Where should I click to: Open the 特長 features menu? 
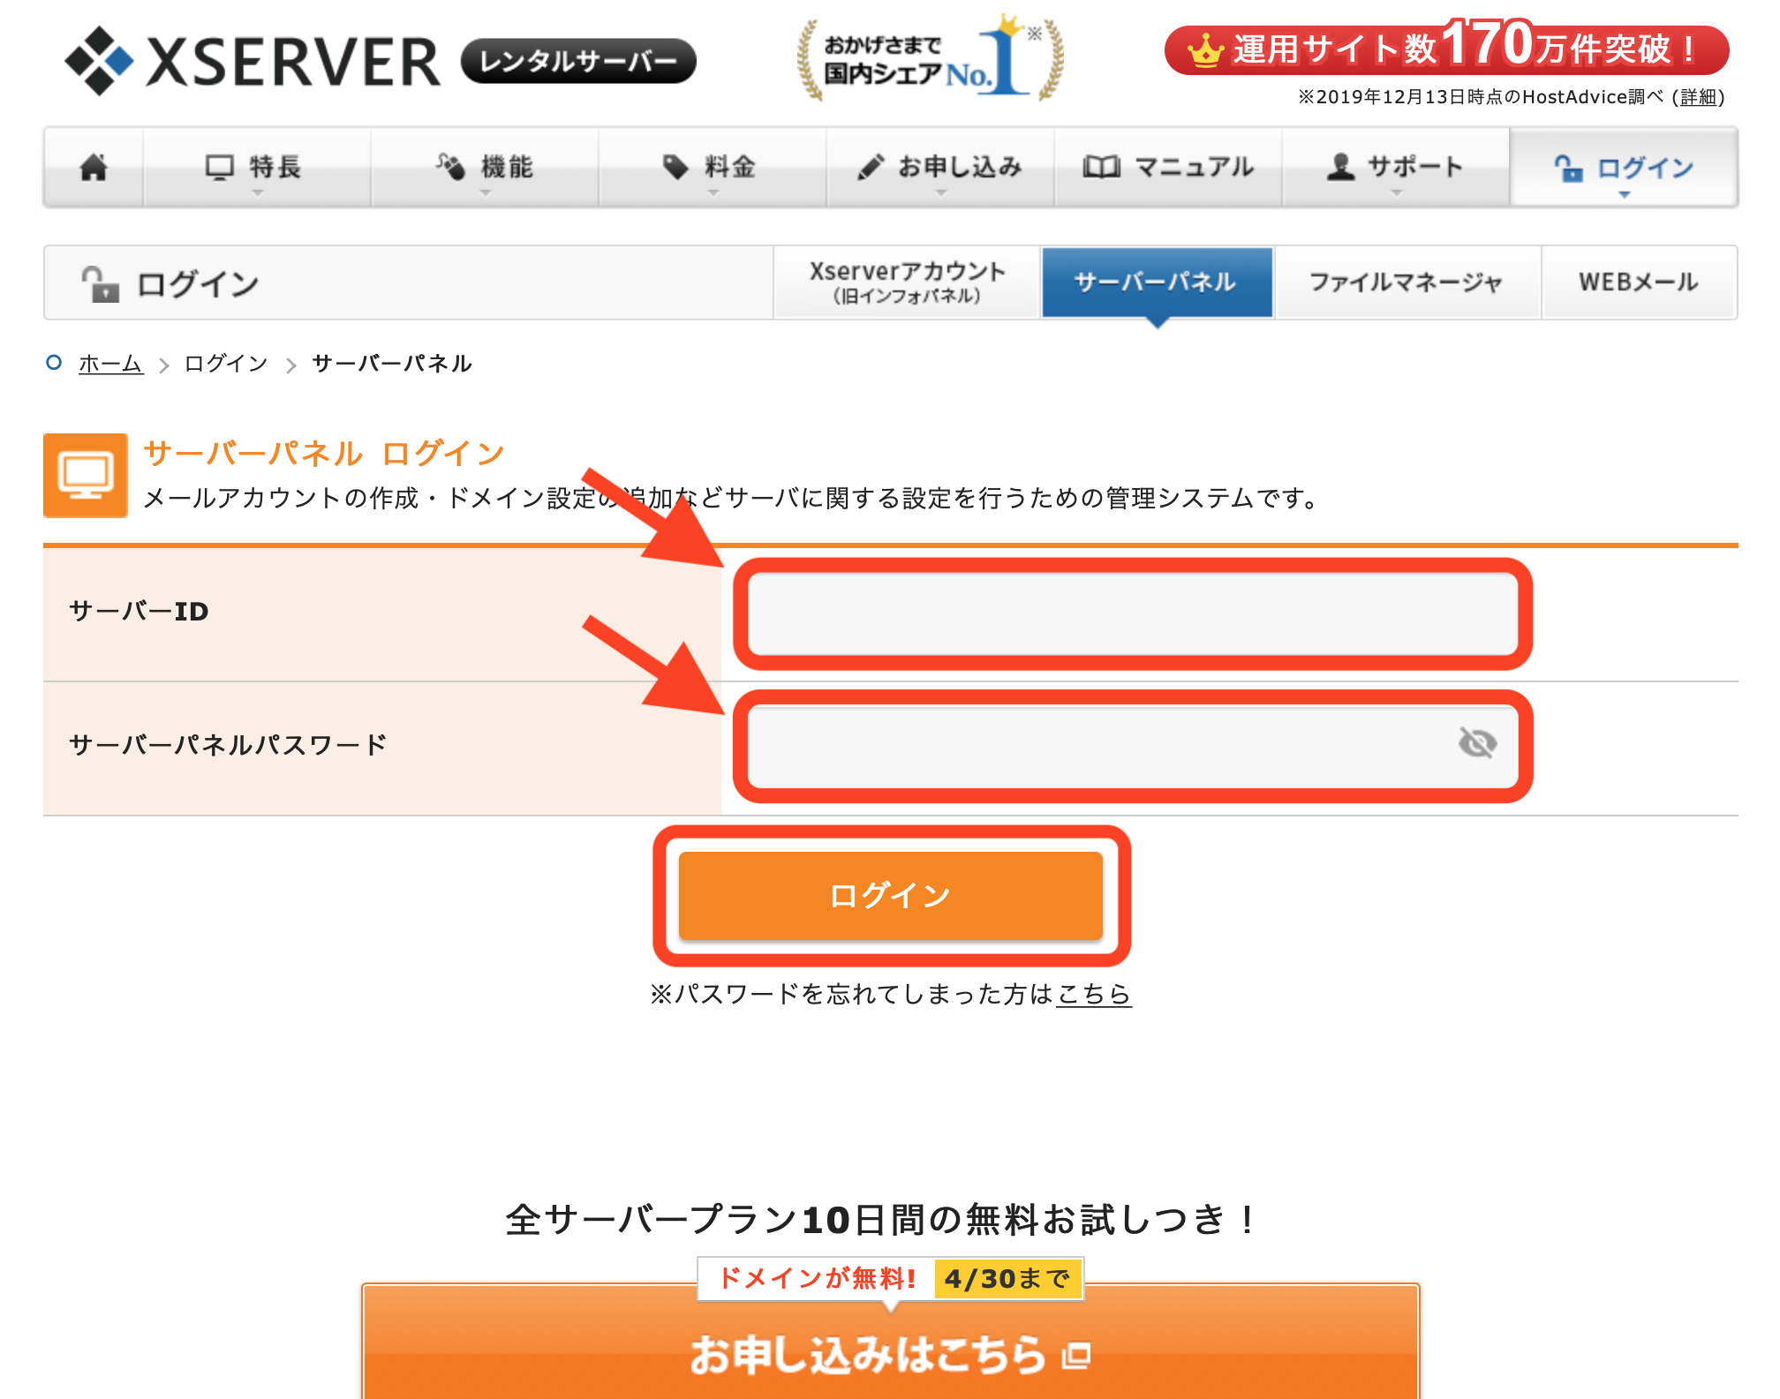point(257,167)
